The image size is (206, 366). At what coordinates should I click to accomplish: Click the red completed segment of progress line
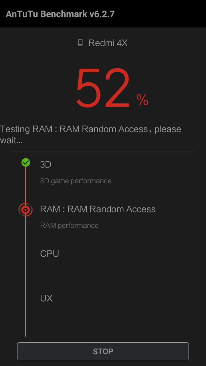(x=26, y=185)
